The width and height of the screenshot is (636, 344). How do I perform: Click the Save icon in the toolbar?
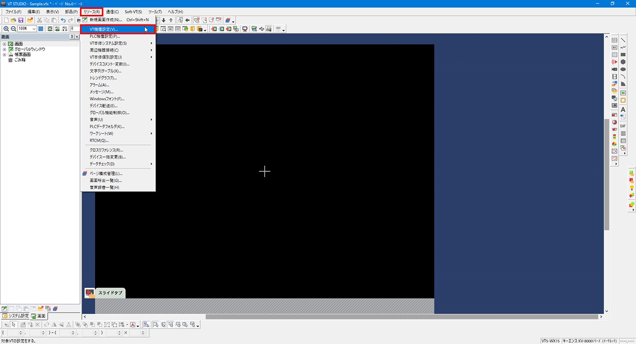21,20
